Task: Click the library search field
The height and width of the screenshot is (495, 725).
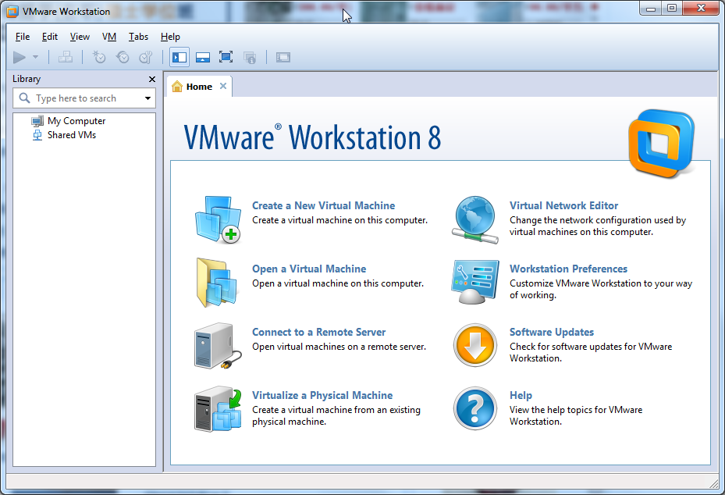Action: (84, 98)
